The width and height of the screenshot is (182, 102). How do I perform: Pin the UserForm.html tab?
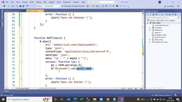(x=40, y=11)
